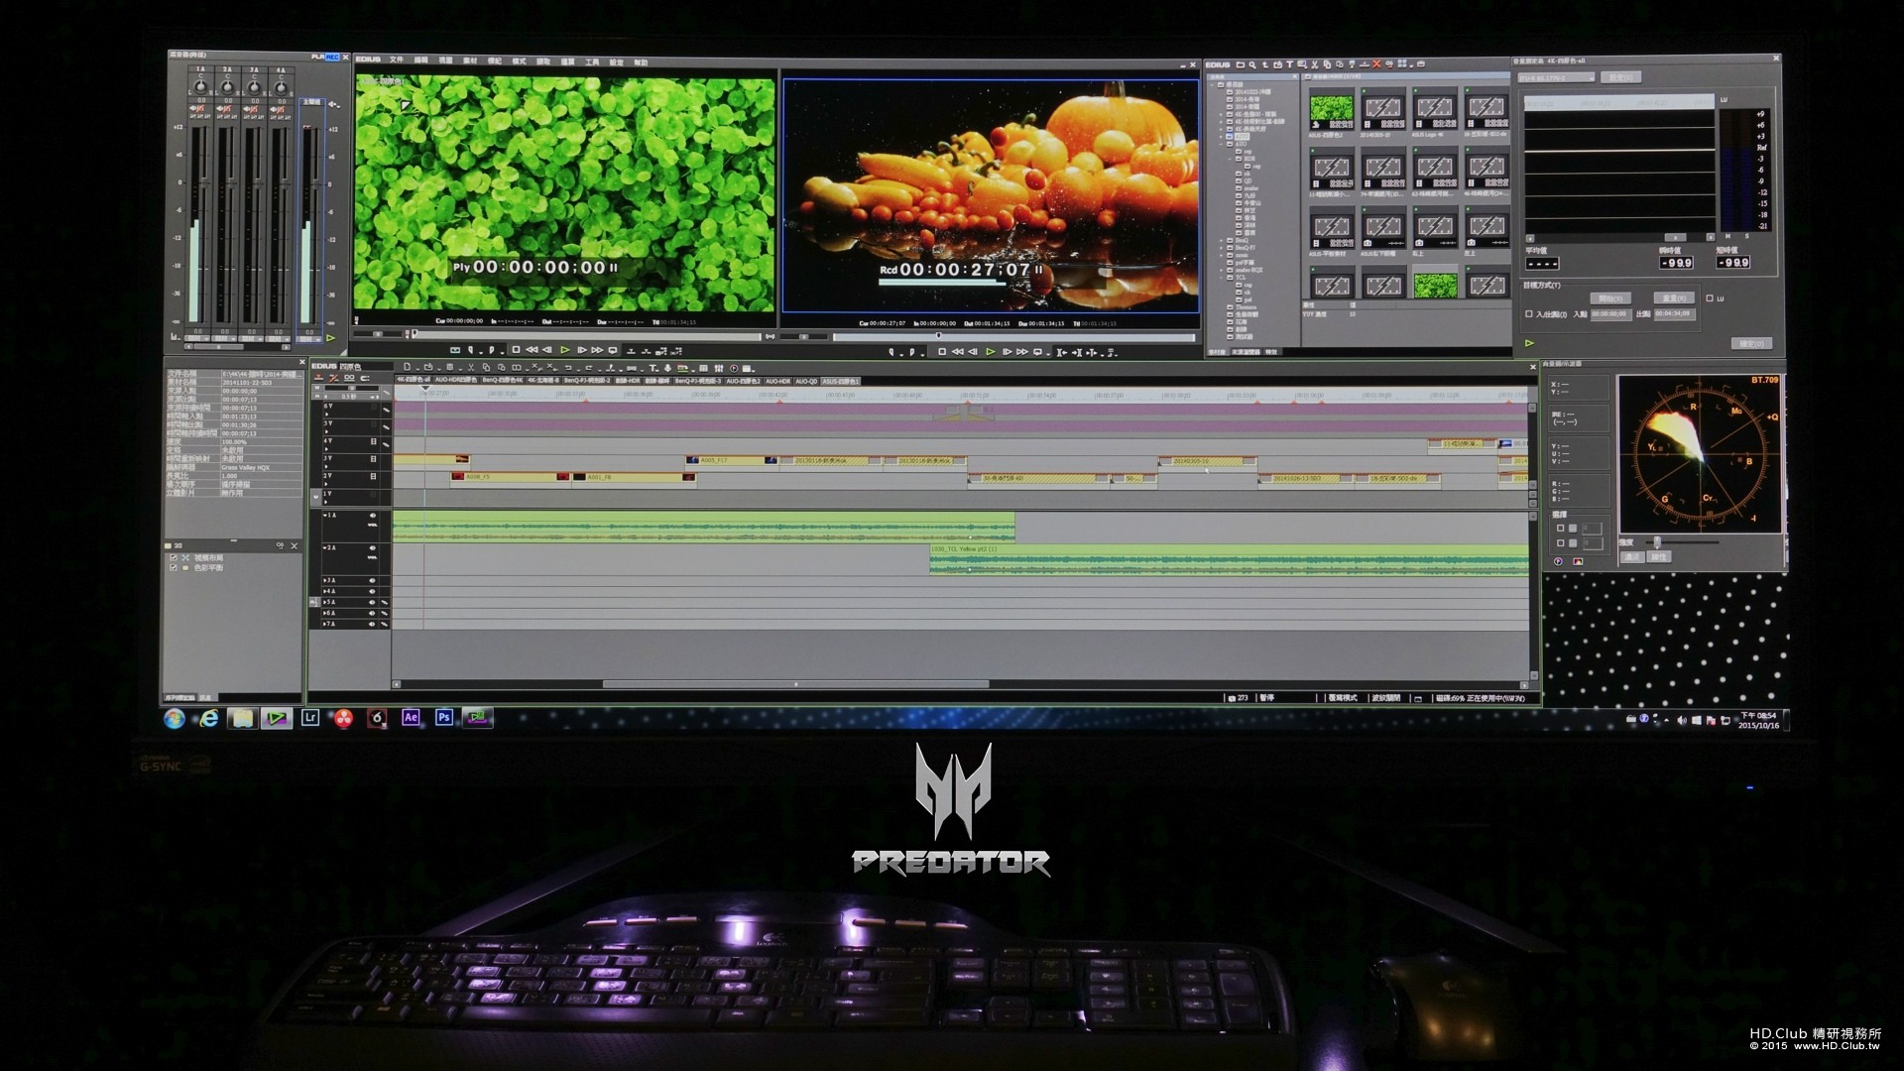Toggle the 視頻布局 effect checkbox
The height and width of the screenshot is (1071, 1904).
pos(174,558)
